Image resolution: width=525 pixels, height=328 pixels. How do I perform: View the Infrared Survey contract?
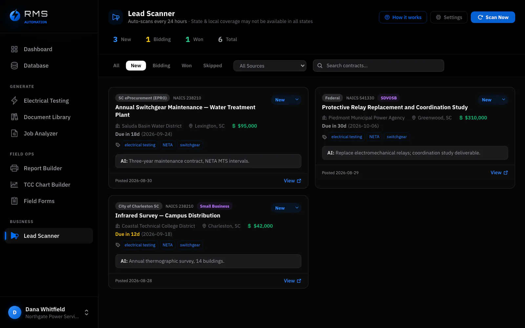[292, 281]
